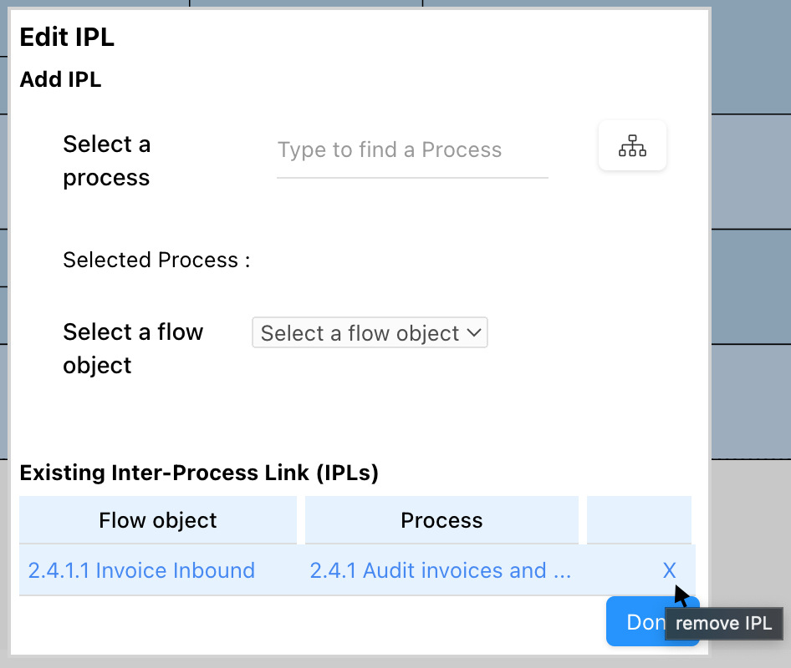
Task: Click the empty third column header
Action: pyautogui.click(x=639, y=520)
